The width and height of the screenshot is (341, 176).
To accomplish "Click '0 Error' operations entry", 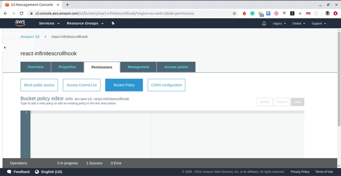I will click(x=116, y=163).
